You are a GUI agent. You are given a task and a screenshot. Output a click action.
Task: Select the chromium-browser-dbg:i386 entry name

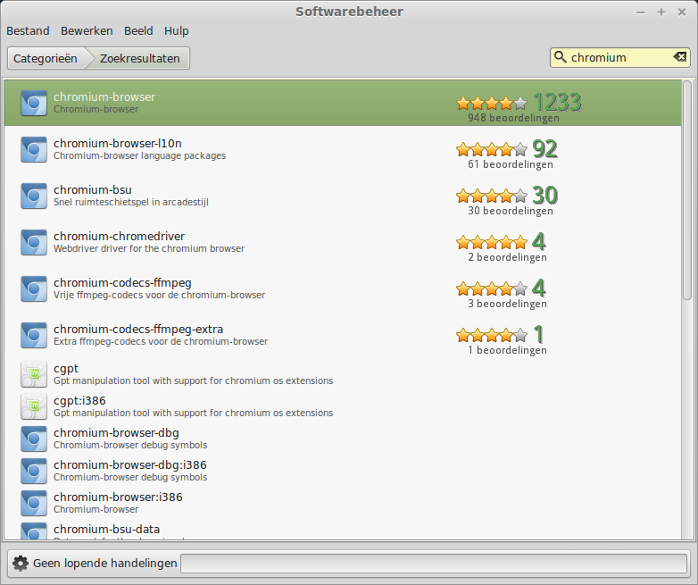[130, 464]
